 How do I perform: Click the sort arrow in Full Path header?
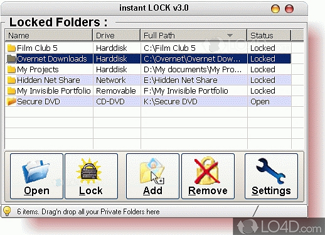230,35
